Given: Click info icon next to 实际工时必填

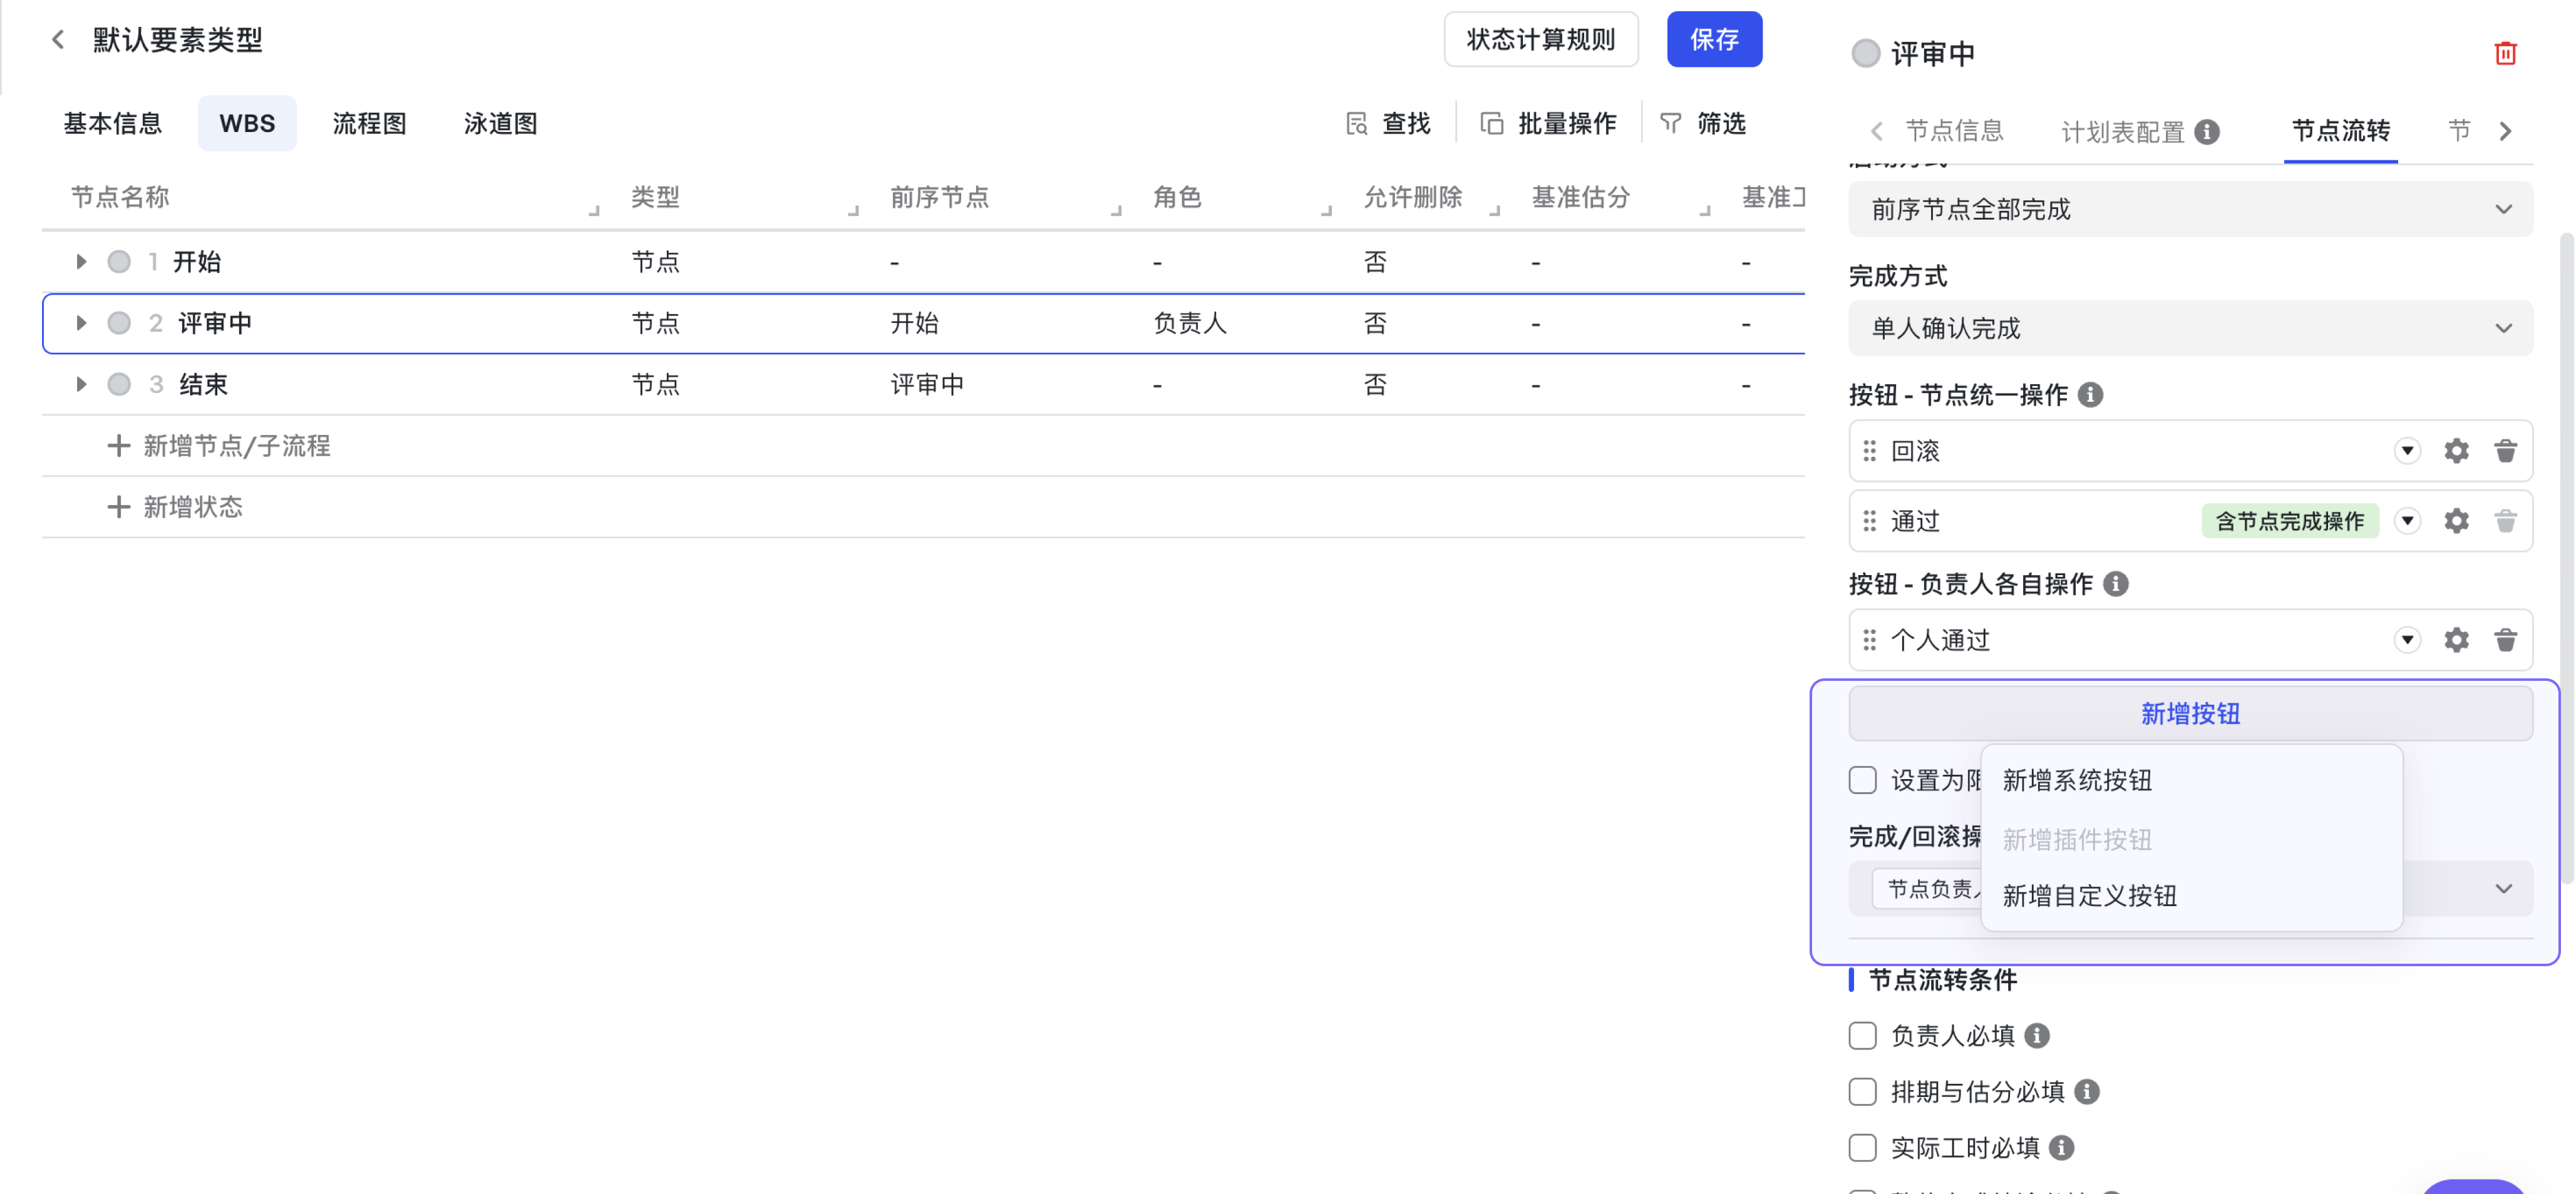Looking at the screenshot, I should [x=2061, y=1147].
